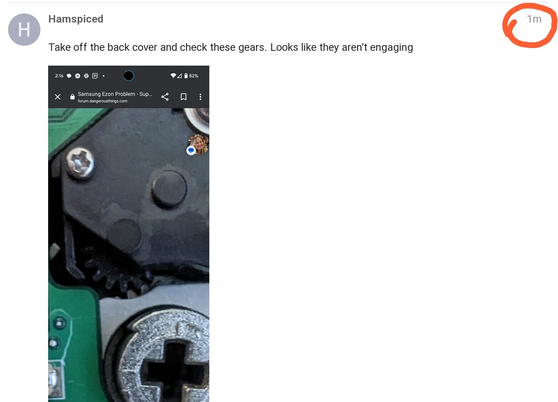Tap the Slack notification icon in status bar

click(x=86, y=76)
